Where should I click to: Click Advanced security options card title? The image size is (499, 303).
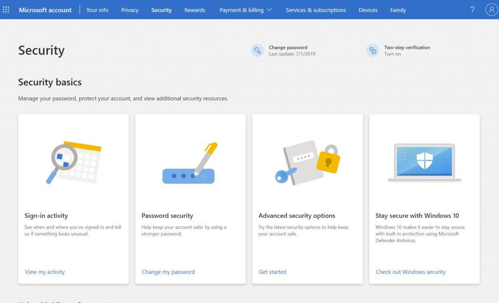point(297,215)
